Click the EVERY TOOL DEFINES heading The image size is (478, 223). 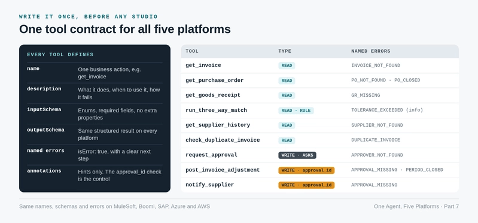click(x=60, y=55)
